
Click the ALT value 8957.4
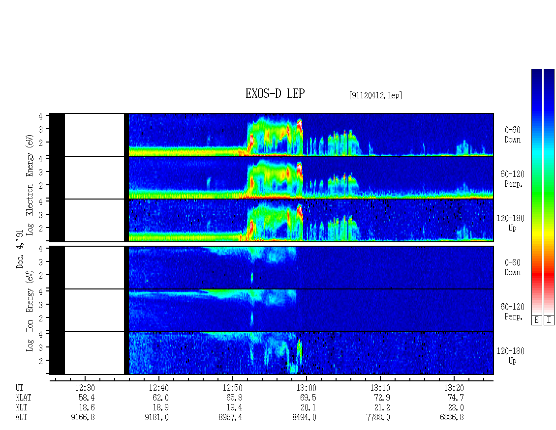(230, 418)
